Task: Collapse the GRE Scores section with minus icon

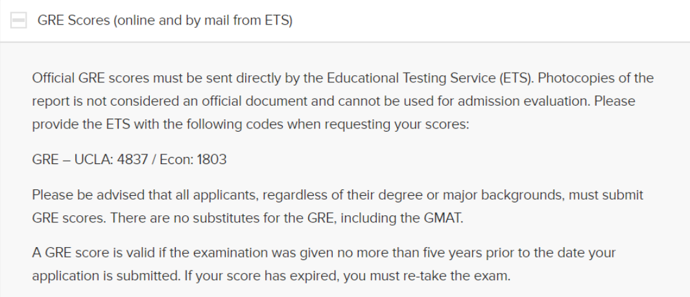Action: [x=18, y=21]
